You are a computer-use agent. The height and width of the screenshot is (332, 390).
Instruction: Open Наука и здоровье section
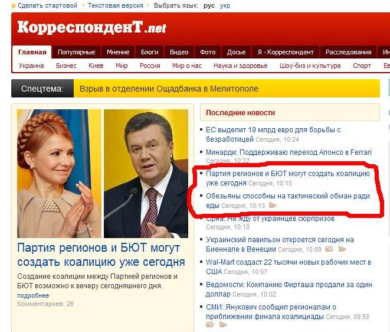pyautogui.click(x=241, y=66)
